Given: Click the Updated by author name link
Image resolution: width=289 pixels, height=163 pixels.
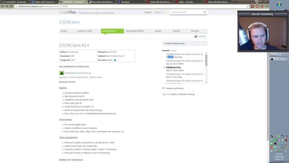Looking at the screenshot, I should pos(121,56).
